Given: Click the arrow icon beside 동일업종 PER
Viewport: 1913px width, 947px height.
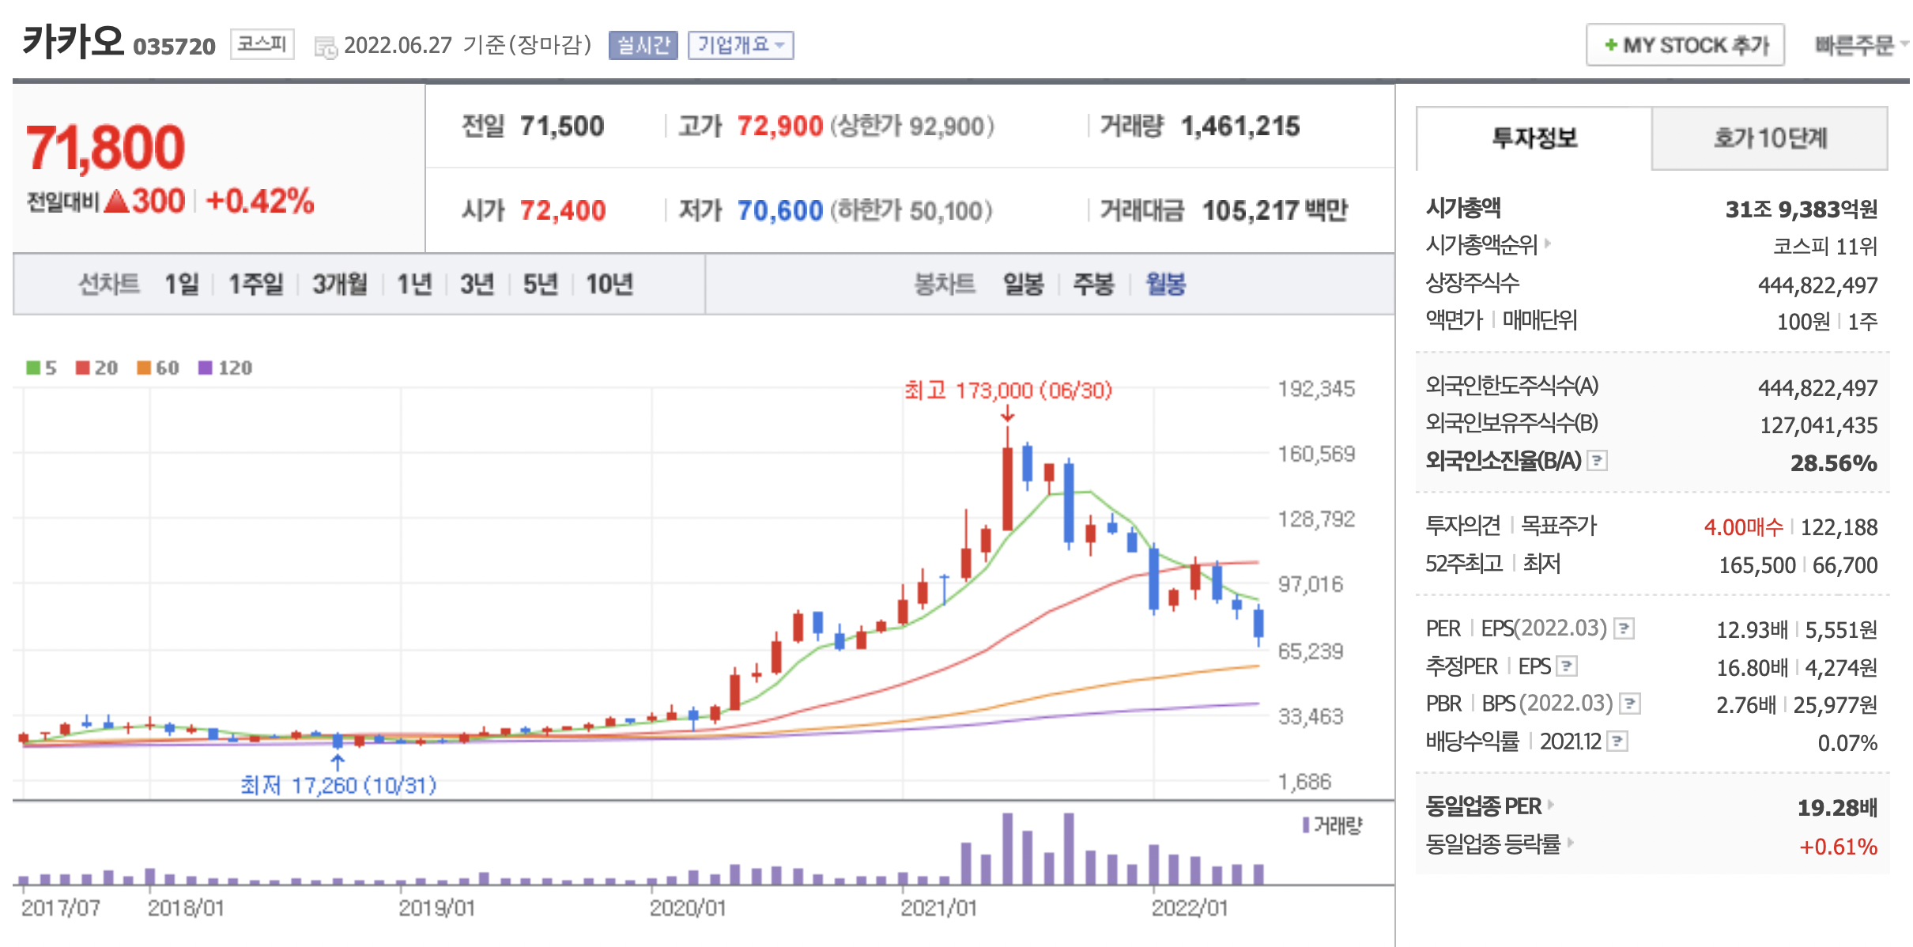Looking at the screenshot, I should click(1550, 805).
